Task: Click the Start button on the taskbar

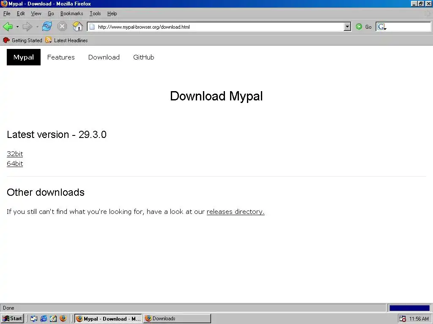Action: pos(12,319)
